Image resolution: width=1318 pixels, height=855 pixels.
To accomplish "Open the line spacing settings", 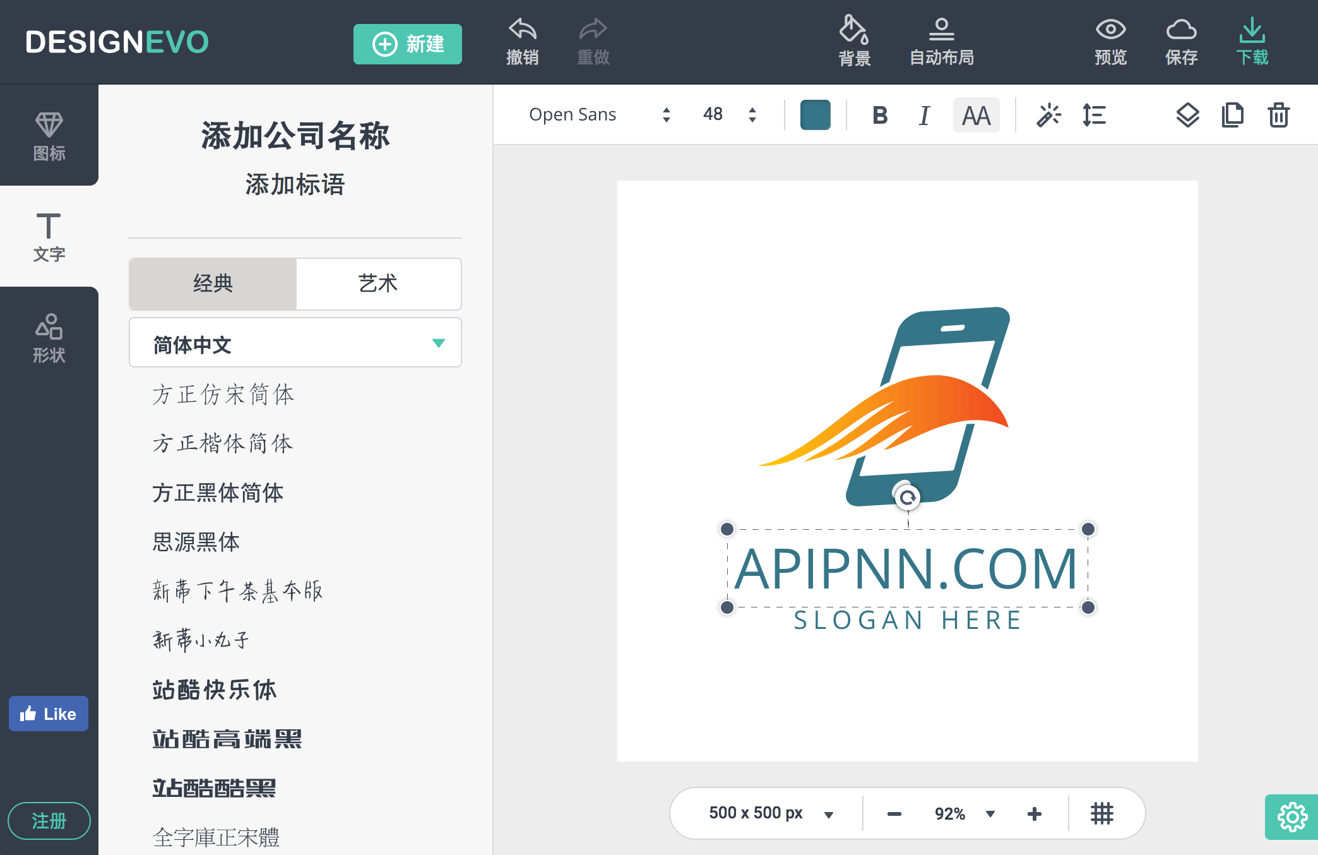I will [x=1094, y=115].
